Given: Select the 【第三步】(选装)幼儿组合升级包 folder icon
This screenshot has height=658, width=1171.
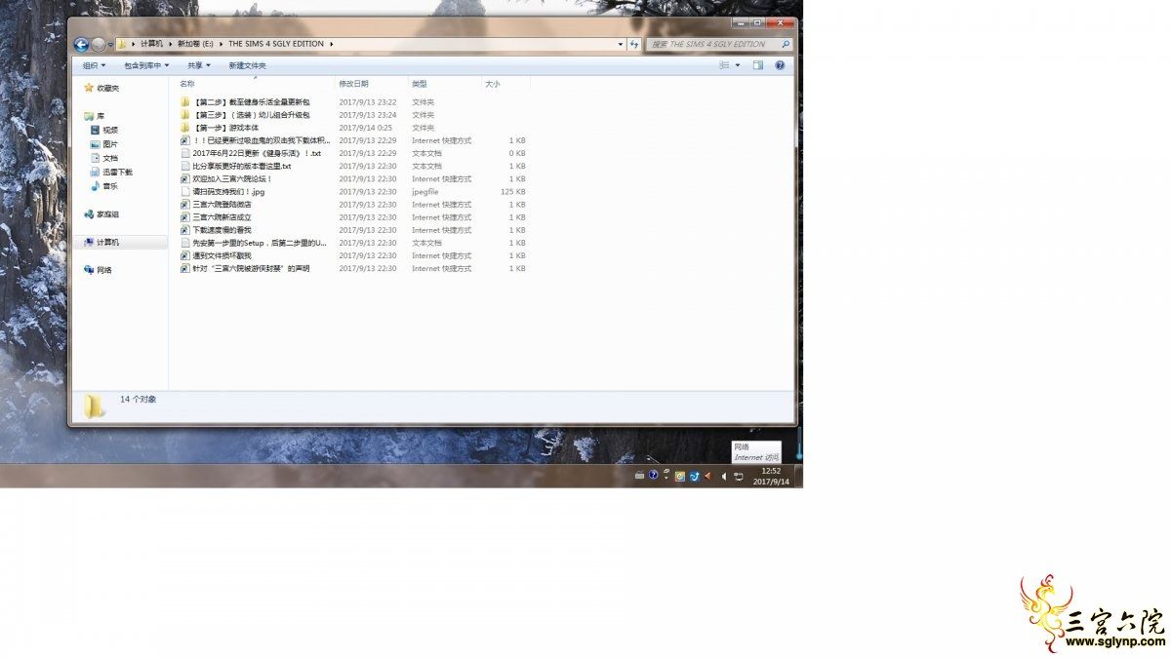Looking at the screenshot, I should pos(185,115).
